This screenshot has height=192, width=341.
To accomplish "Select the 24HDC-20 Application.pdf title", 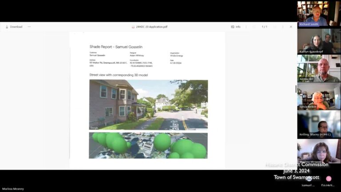I will click(151, 27).
